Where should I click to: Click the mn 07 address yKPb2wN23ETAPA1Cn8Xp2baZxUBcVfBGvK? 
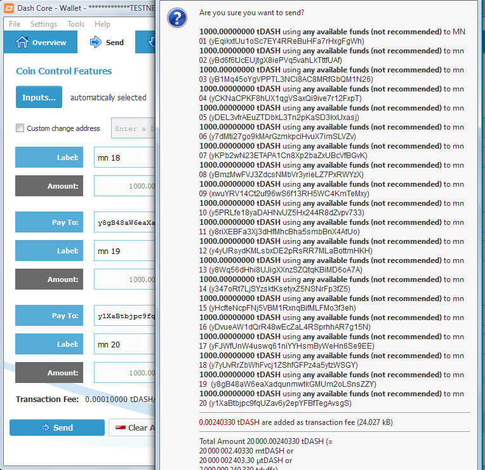[x=288, y=156]
